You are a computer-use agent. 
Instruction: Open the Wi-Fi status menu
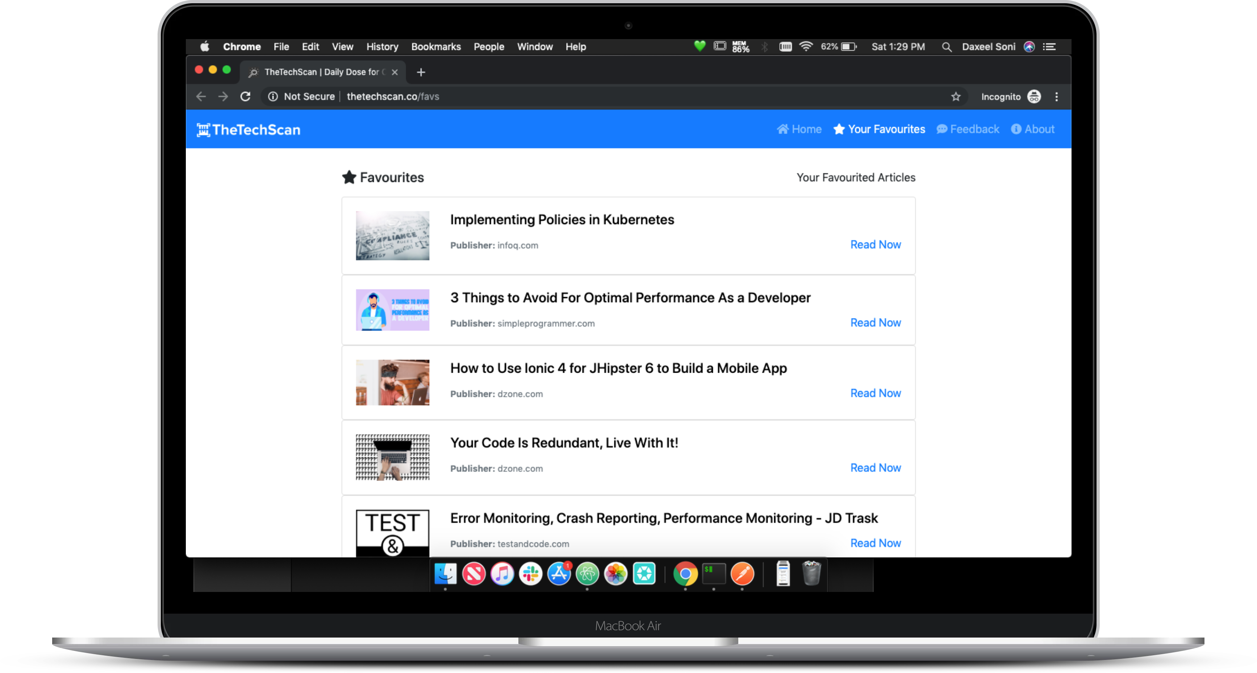click(x=806, y=47)
